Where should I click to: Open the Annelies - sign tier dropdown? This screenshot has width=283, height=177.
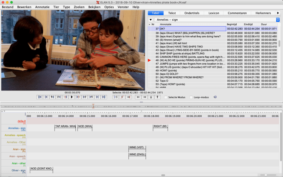(217, 20)
